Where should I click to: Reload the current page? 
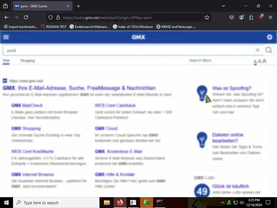point(26,17)
